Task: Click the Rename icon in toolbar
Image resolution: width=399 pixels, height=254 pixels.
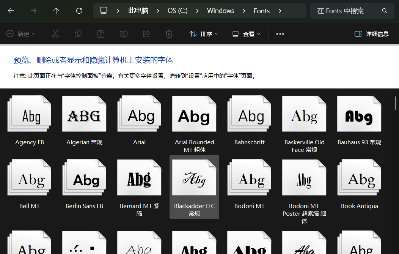Action: 123,34
